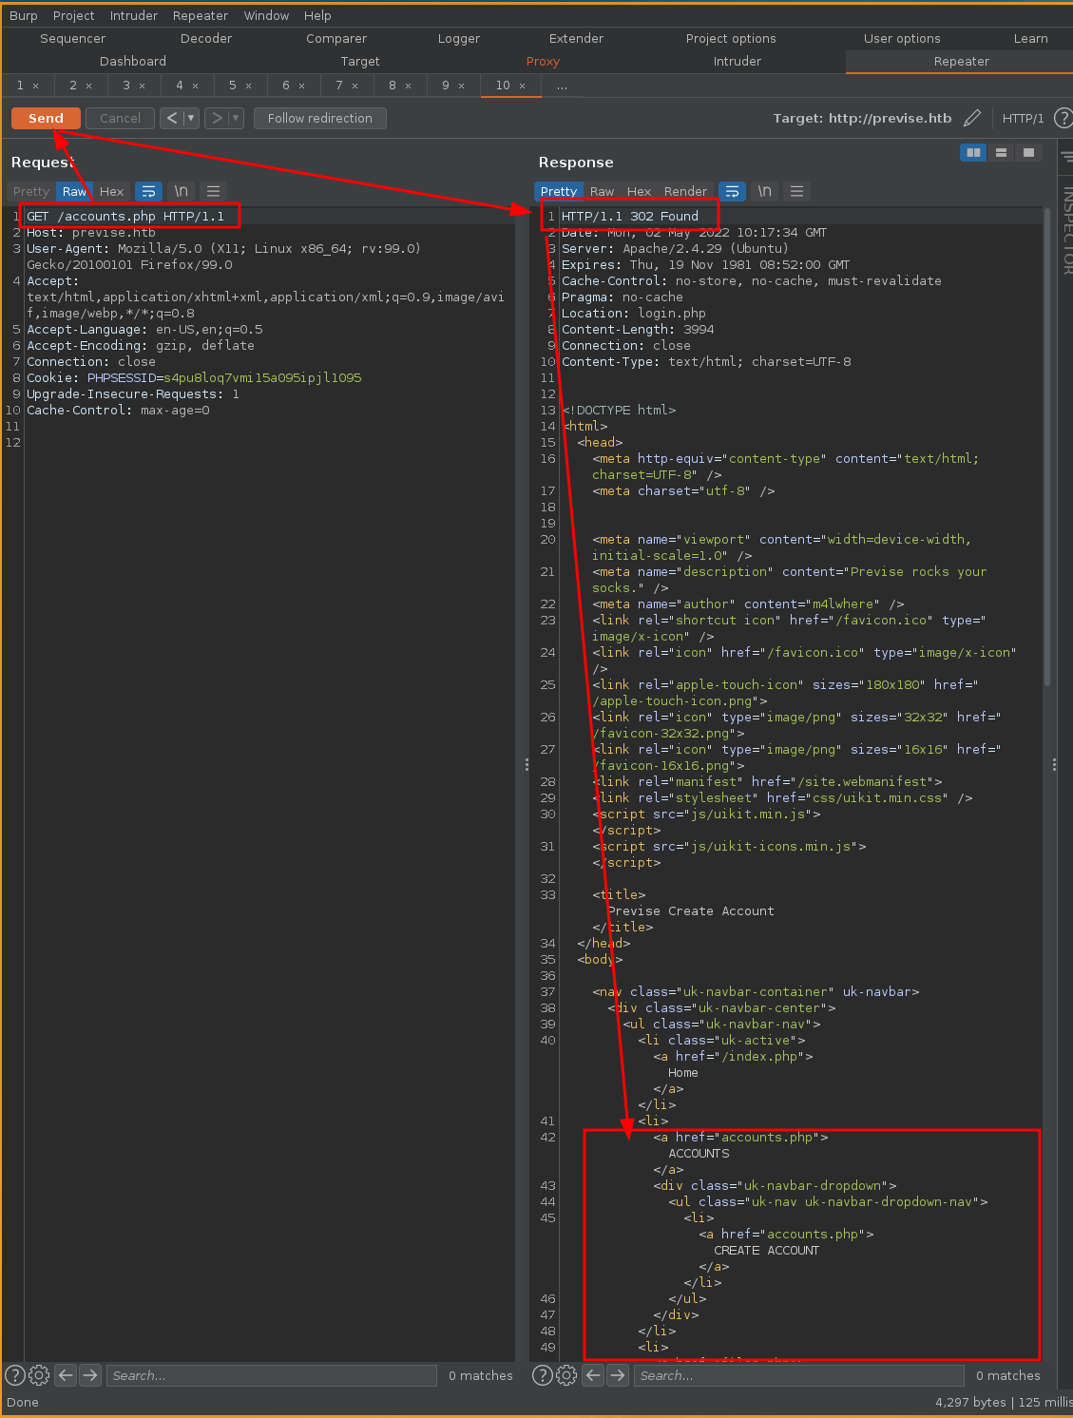Switch response view to Hex
1073x1418 pixels.
click(x=639, y=191)
